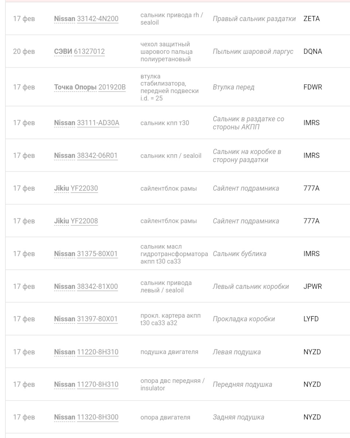Select part number 33111-AD30A
The height and width of the screenshot is (438, 350).
tap(98, 123)
